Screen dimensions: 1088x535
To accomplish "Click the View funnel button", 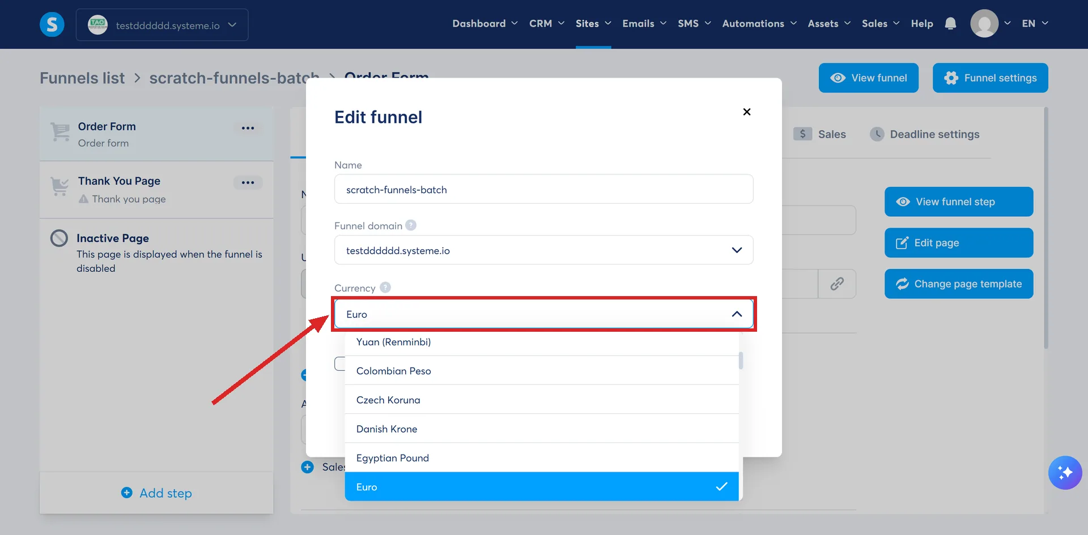I will tap(868, 78).
